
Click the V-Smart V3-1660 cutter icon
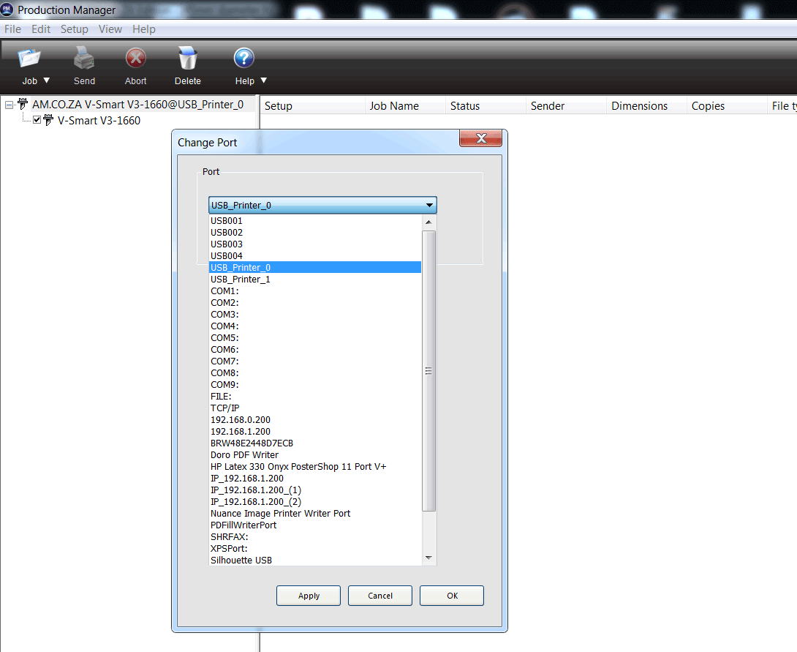(x=48, y=120)
